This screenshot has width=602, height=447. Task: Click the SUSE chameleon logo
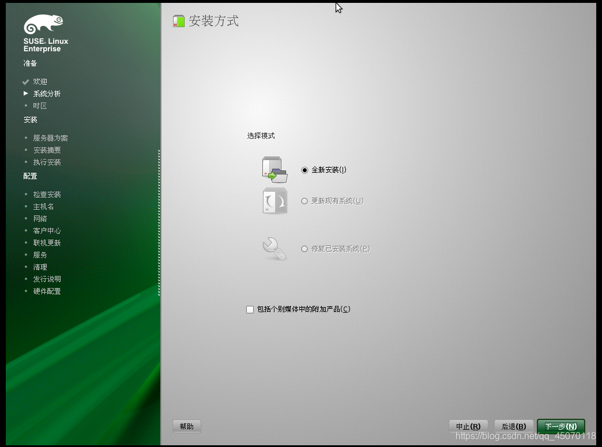coord(43,24)
